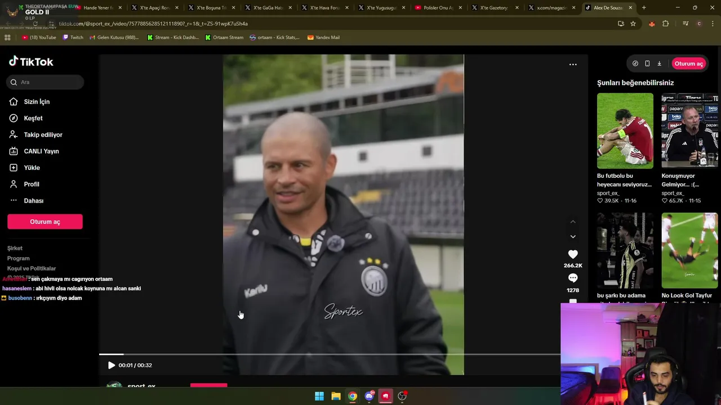Open Chrome from the taskbar
Image resolution: width=721 pixels, height=405 pixels.
coord(352,396)
